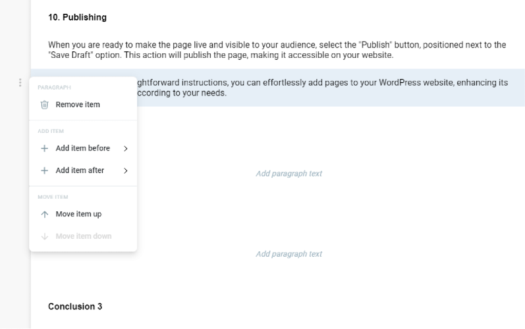Select the Add item before menu entry
The width and height of the screenshot is (525, 329).
tap(83, 148)
